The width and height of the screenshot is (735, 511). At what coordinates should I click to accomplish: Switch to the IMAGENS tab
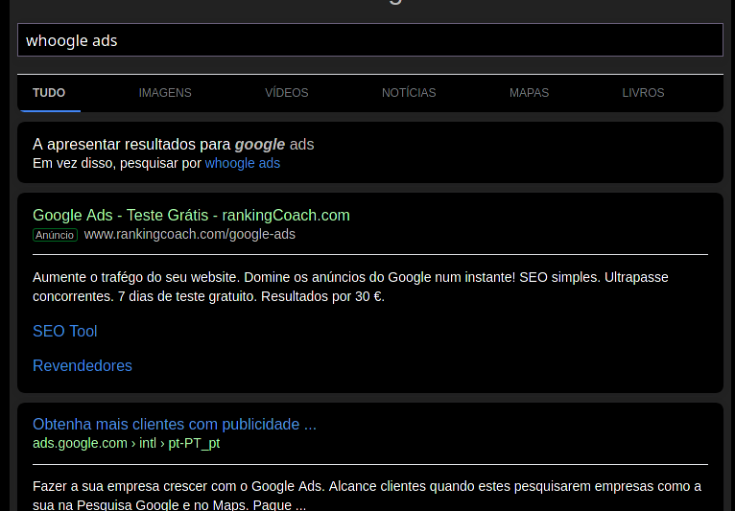[165, 93]
